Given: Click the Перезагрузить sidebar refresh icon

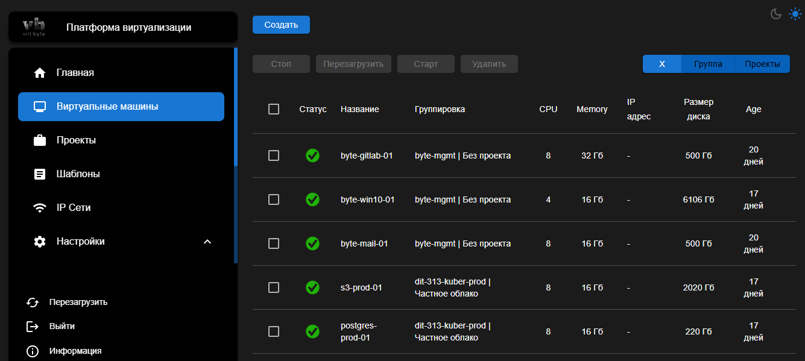Looking at the screenshot, I should 33,303.
